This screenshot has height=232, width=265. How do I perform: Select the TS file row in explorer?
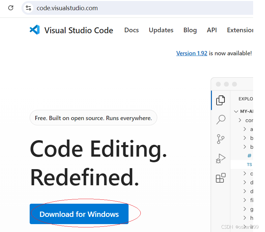coord(242,165)
